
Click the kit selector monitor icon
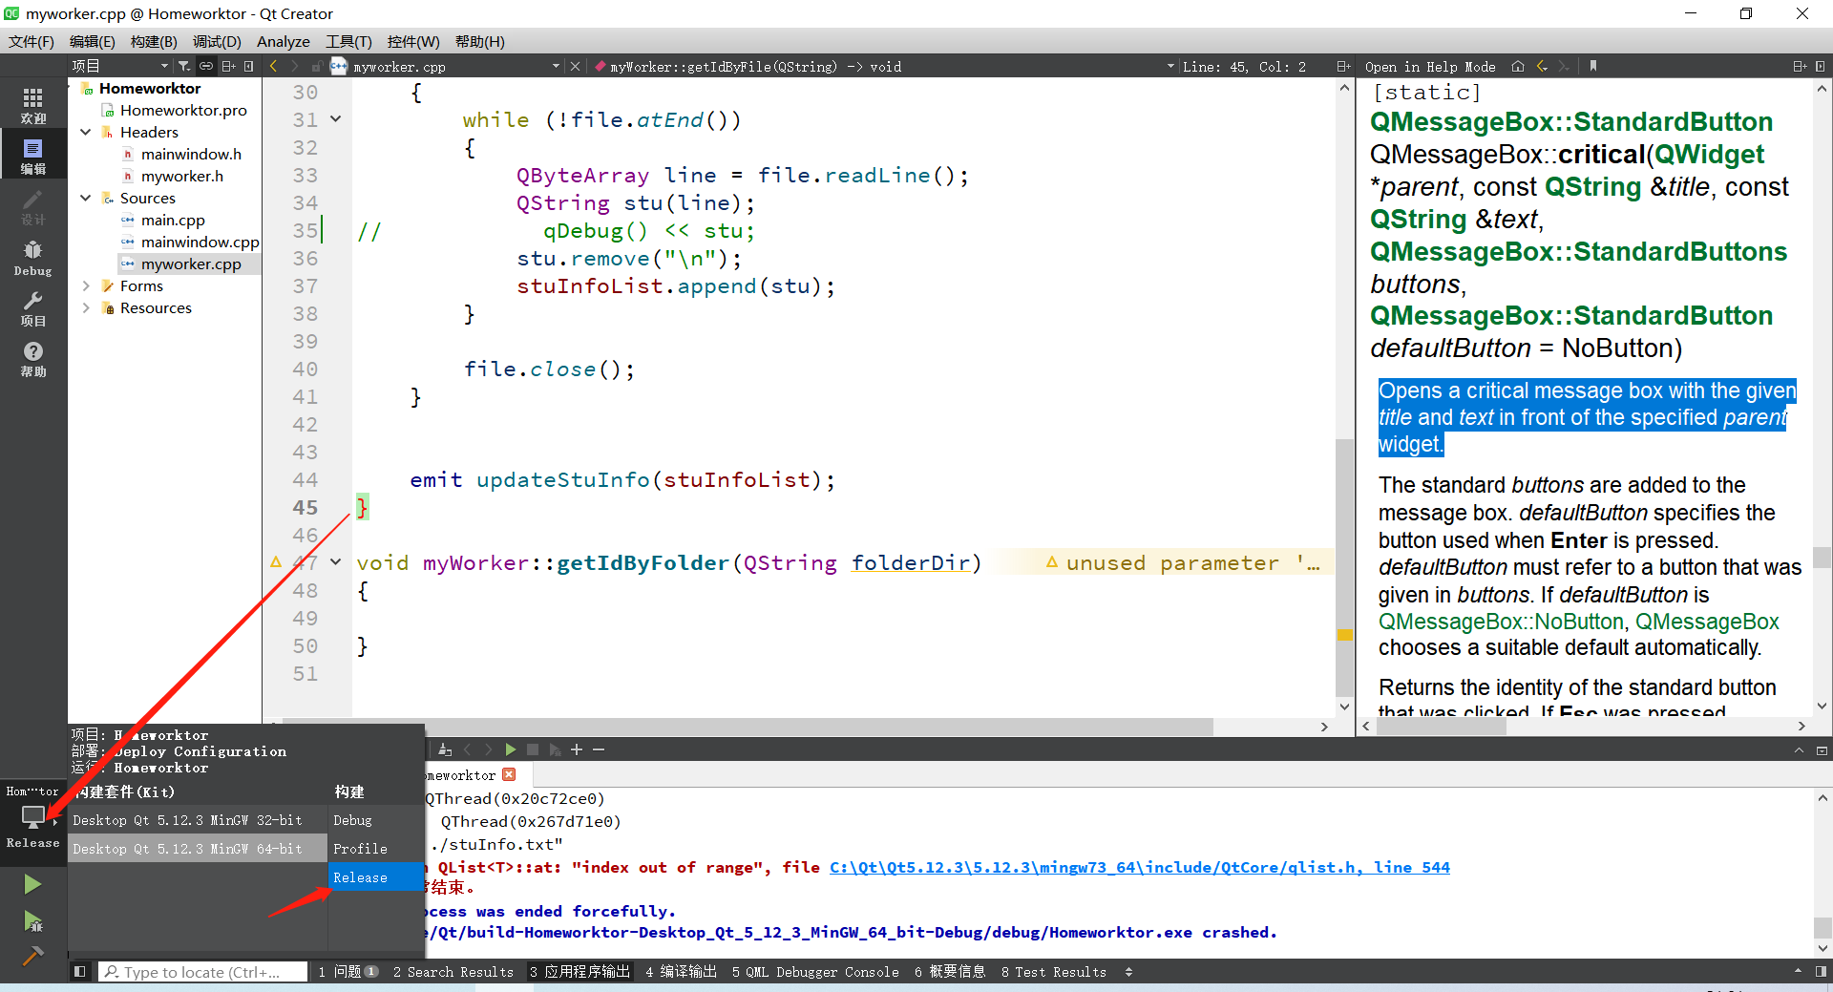point(32,817)
